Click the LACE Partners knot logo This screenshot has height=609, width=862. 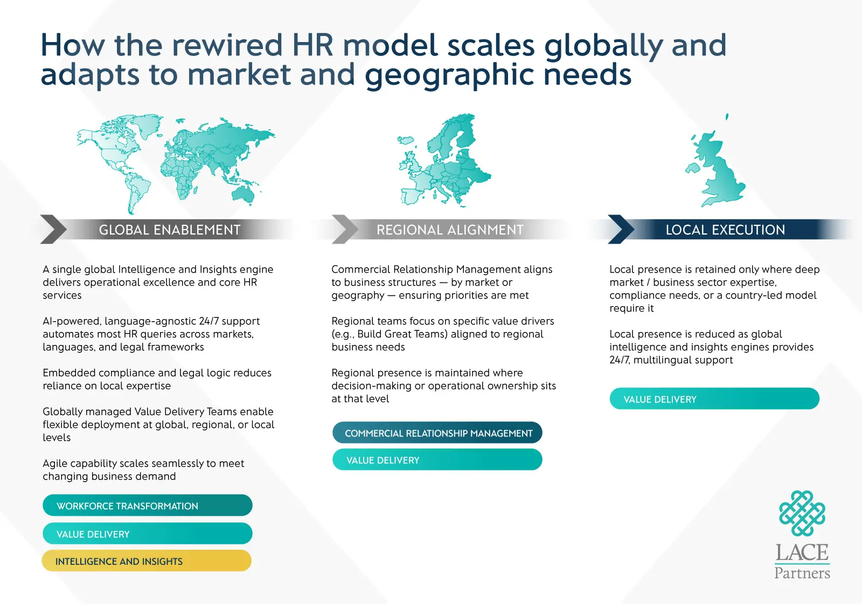pyautogui.click(x=802, y=513)
